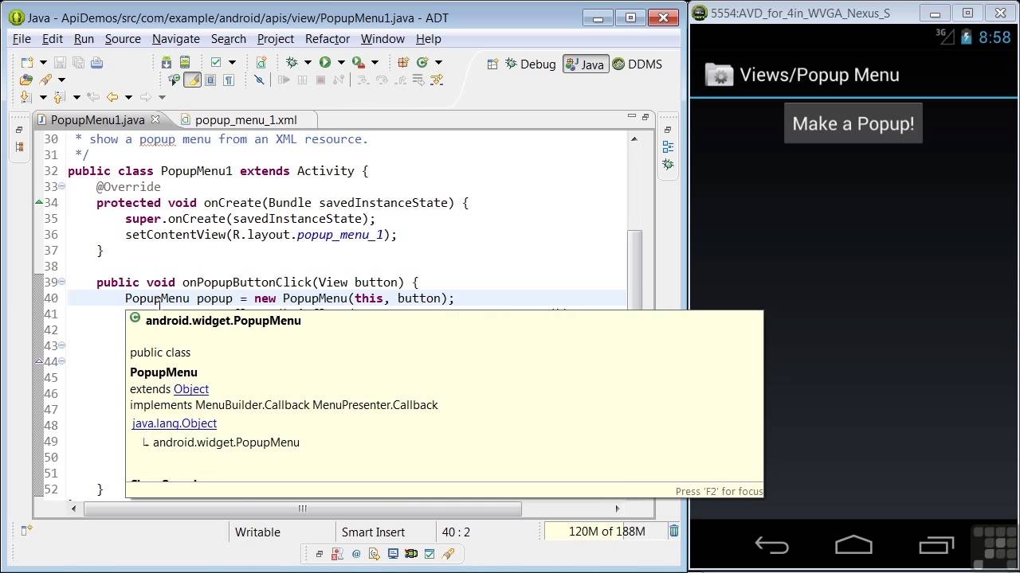Tap the emulator Back navigation icon
Screen dimensions: 1020x573
(771, 545)
